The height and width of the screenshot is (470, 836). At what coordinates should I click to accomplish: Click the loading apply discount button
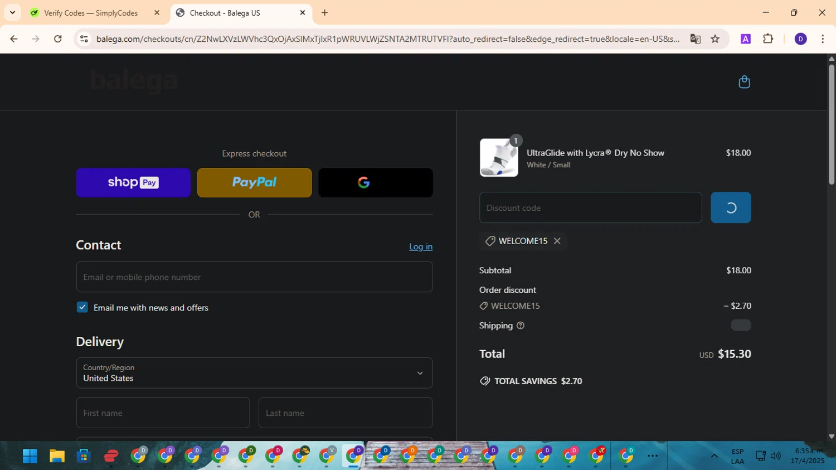click(x=731, y=207)
